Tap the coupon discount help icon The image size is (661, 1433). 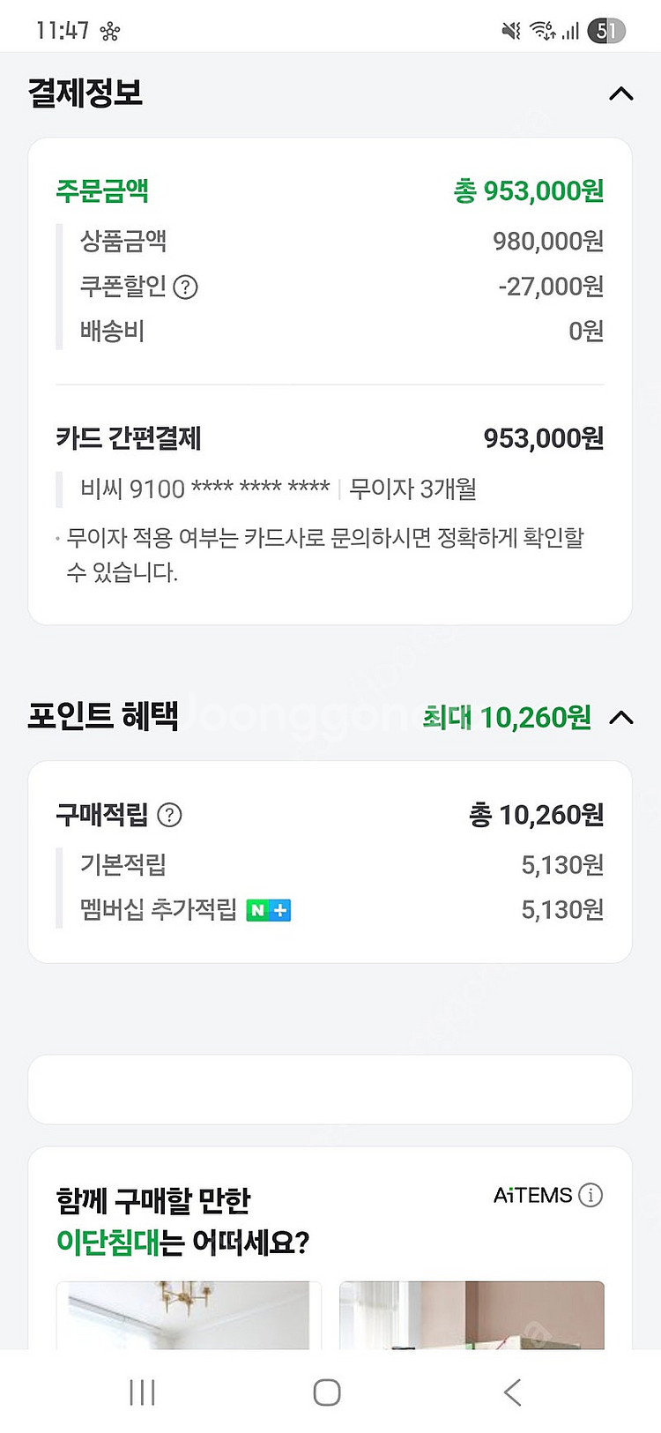point(185,287)
